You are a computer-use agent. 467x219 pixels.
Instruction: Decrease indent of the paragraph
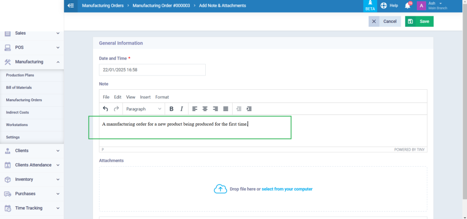pyautogui.click(x=239, y=109)
